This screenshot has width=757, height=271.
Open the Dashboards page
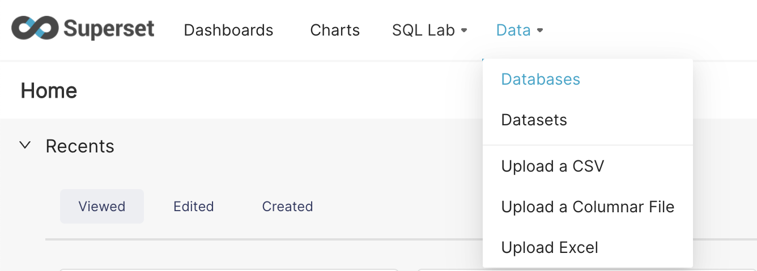tap(228, 30)
